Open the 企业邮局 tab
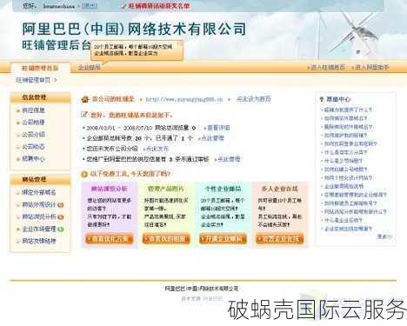 point(90,67)
